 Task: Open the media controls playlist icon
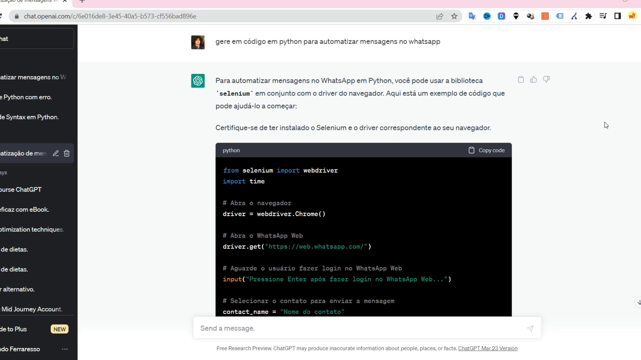pyautogui.click(x=603, y=16)
